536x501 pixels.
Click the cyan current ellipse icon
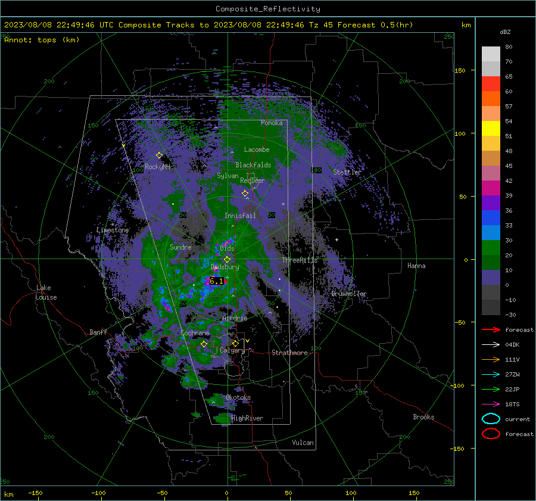(491, 419)
